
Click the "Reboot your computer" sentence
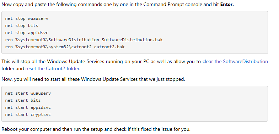[x=96, y=129]
